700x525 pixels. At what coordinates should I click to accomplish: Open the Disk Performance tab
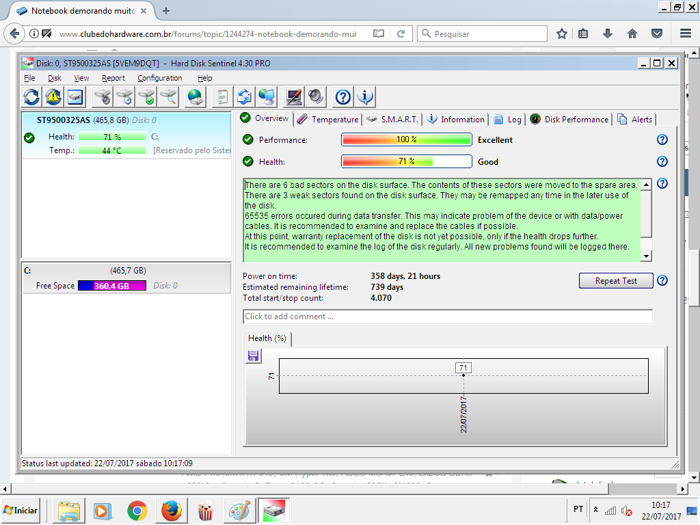point(569,119)
